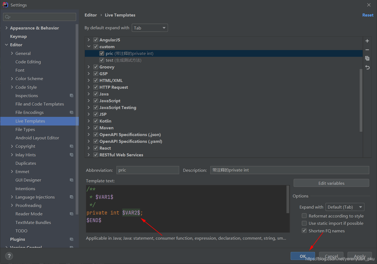
Task: Click the Copyright project-level icon
Action: 72,146
